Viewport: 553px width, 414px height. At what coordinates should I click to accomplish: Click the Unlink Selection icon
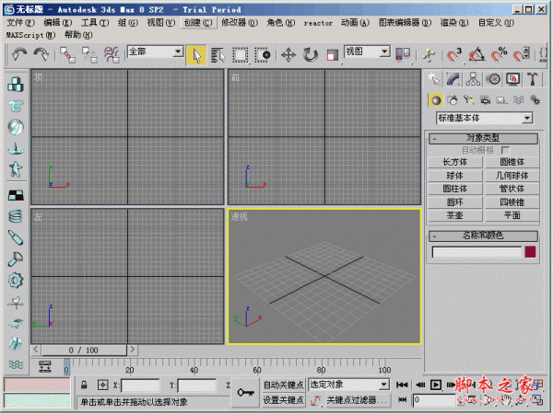(x=89, y=55)
